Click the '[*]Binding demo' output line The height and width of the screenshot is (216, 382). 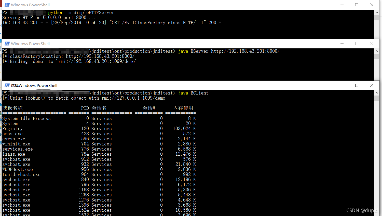click(x=69, y=61)
